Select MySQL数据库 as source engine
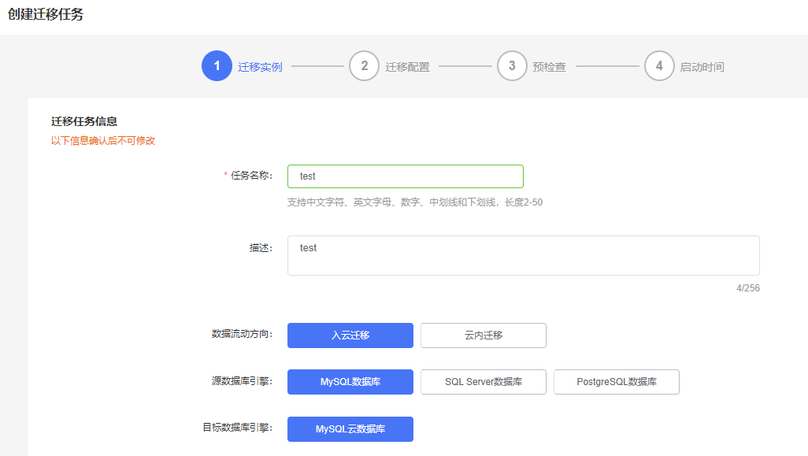This screenshot has width=808, height=456. (350, 382)
